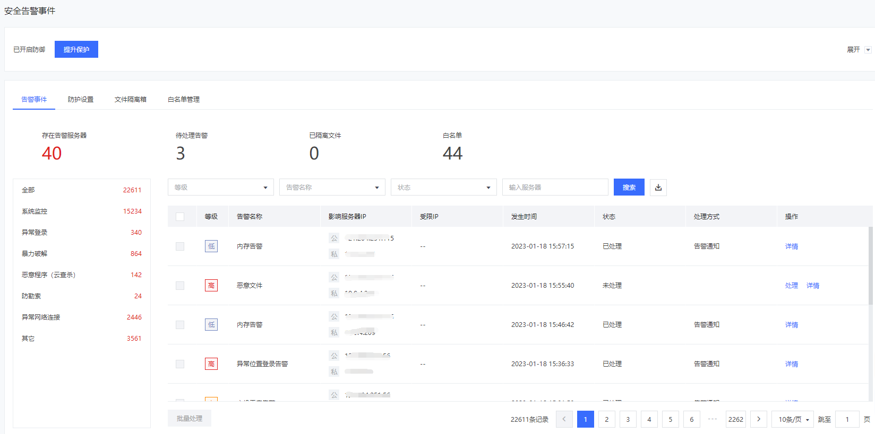Click the 展开 arrow icon at top right
This screenshot has height=434, width=875.
(x=868, y=50)
